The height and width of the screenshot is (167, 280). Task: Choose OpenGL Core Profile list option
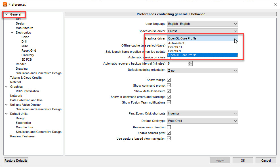(x=202, y=55)
